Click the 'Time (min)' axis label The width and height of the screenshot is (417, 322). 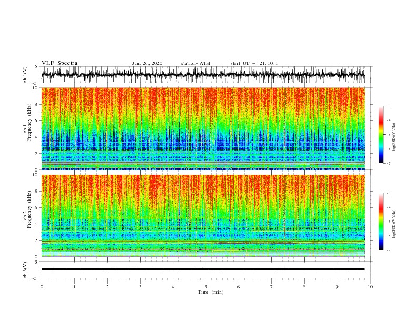(x=211, y=292)
